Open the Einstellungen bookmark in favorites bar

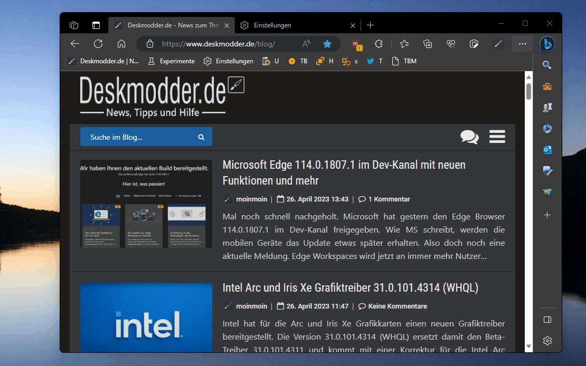(x=229, y=61)
